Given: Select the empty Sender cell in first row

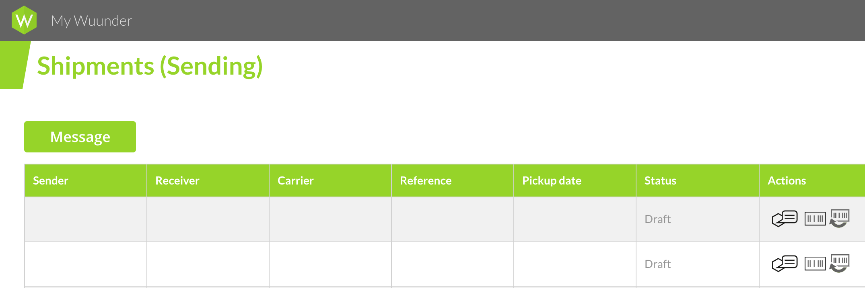Looking at the screenshot, I should [x=86, y=219].
